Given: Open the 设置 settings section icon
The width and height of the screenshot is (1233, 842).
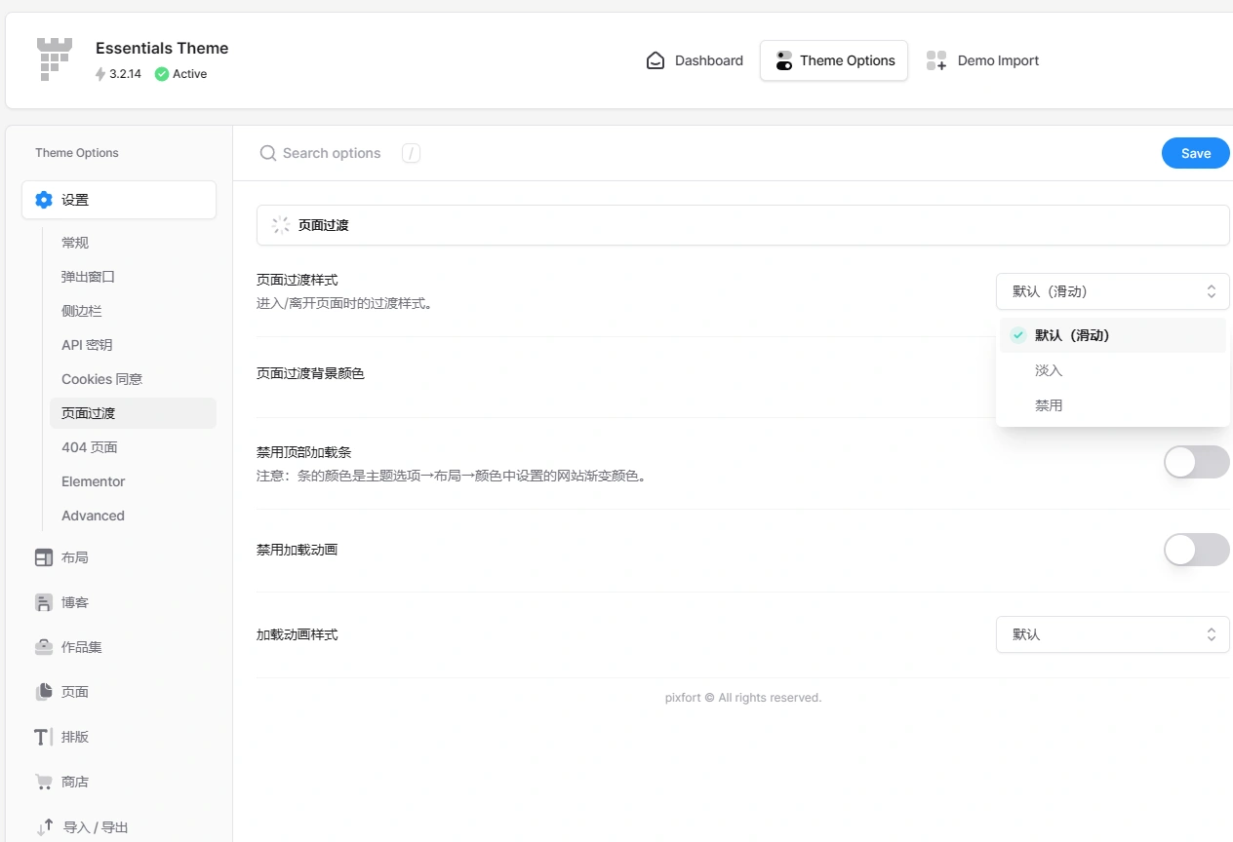Looking at the screenshot, I should 44,199.
